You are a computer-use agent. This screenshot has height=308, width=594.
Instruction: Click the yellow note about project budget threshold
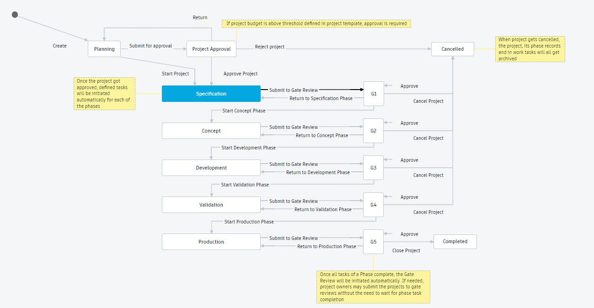316,23
